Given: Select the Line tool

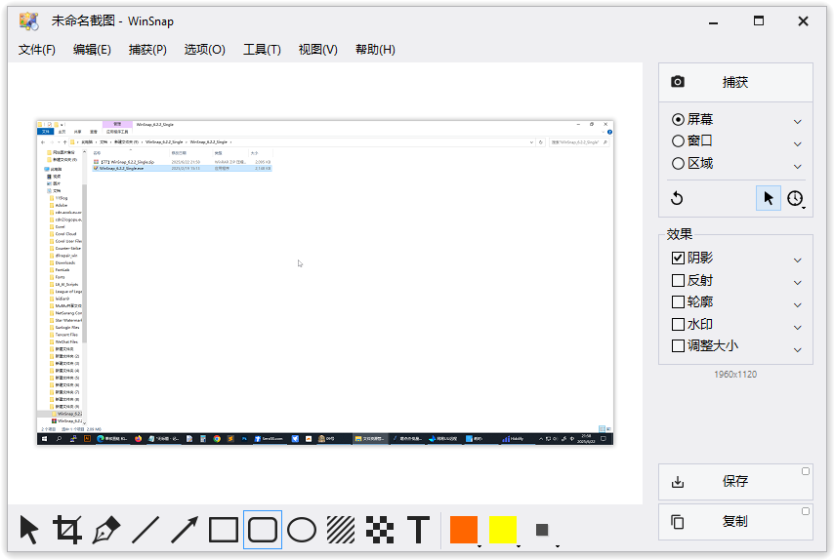Looking at the screenshot, I should (x=146, y=530).
